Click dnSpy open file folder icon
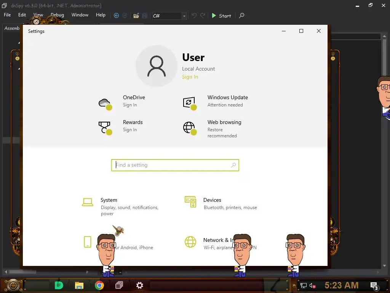This screenshot has width=390, height=293. (136, 16)
